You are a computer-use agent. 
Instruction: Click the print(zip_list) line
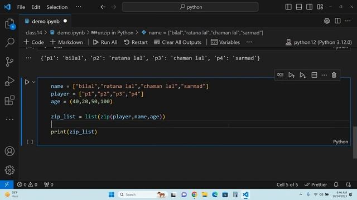point(74,132)
